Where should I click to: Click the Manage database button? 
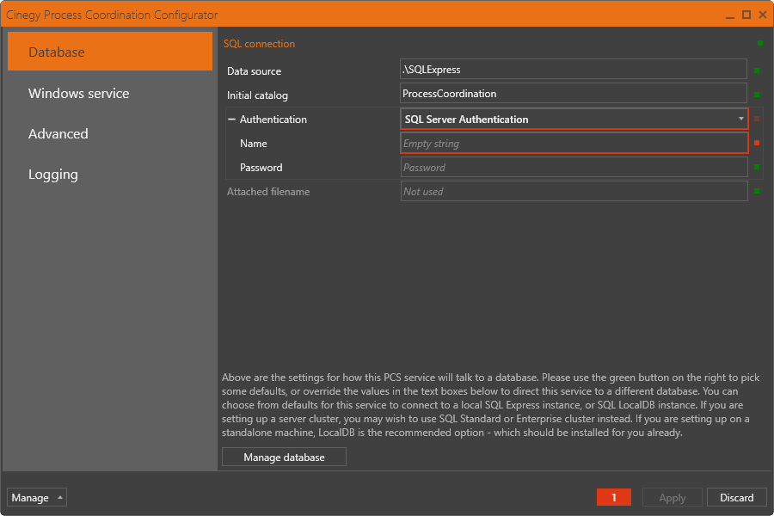tap(284, 458)
